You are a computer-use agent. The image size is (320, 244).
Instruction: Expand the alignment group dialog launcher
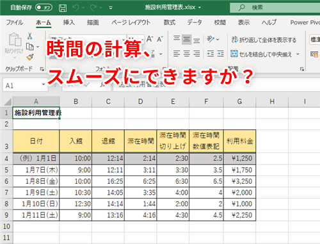pos(302,69)
